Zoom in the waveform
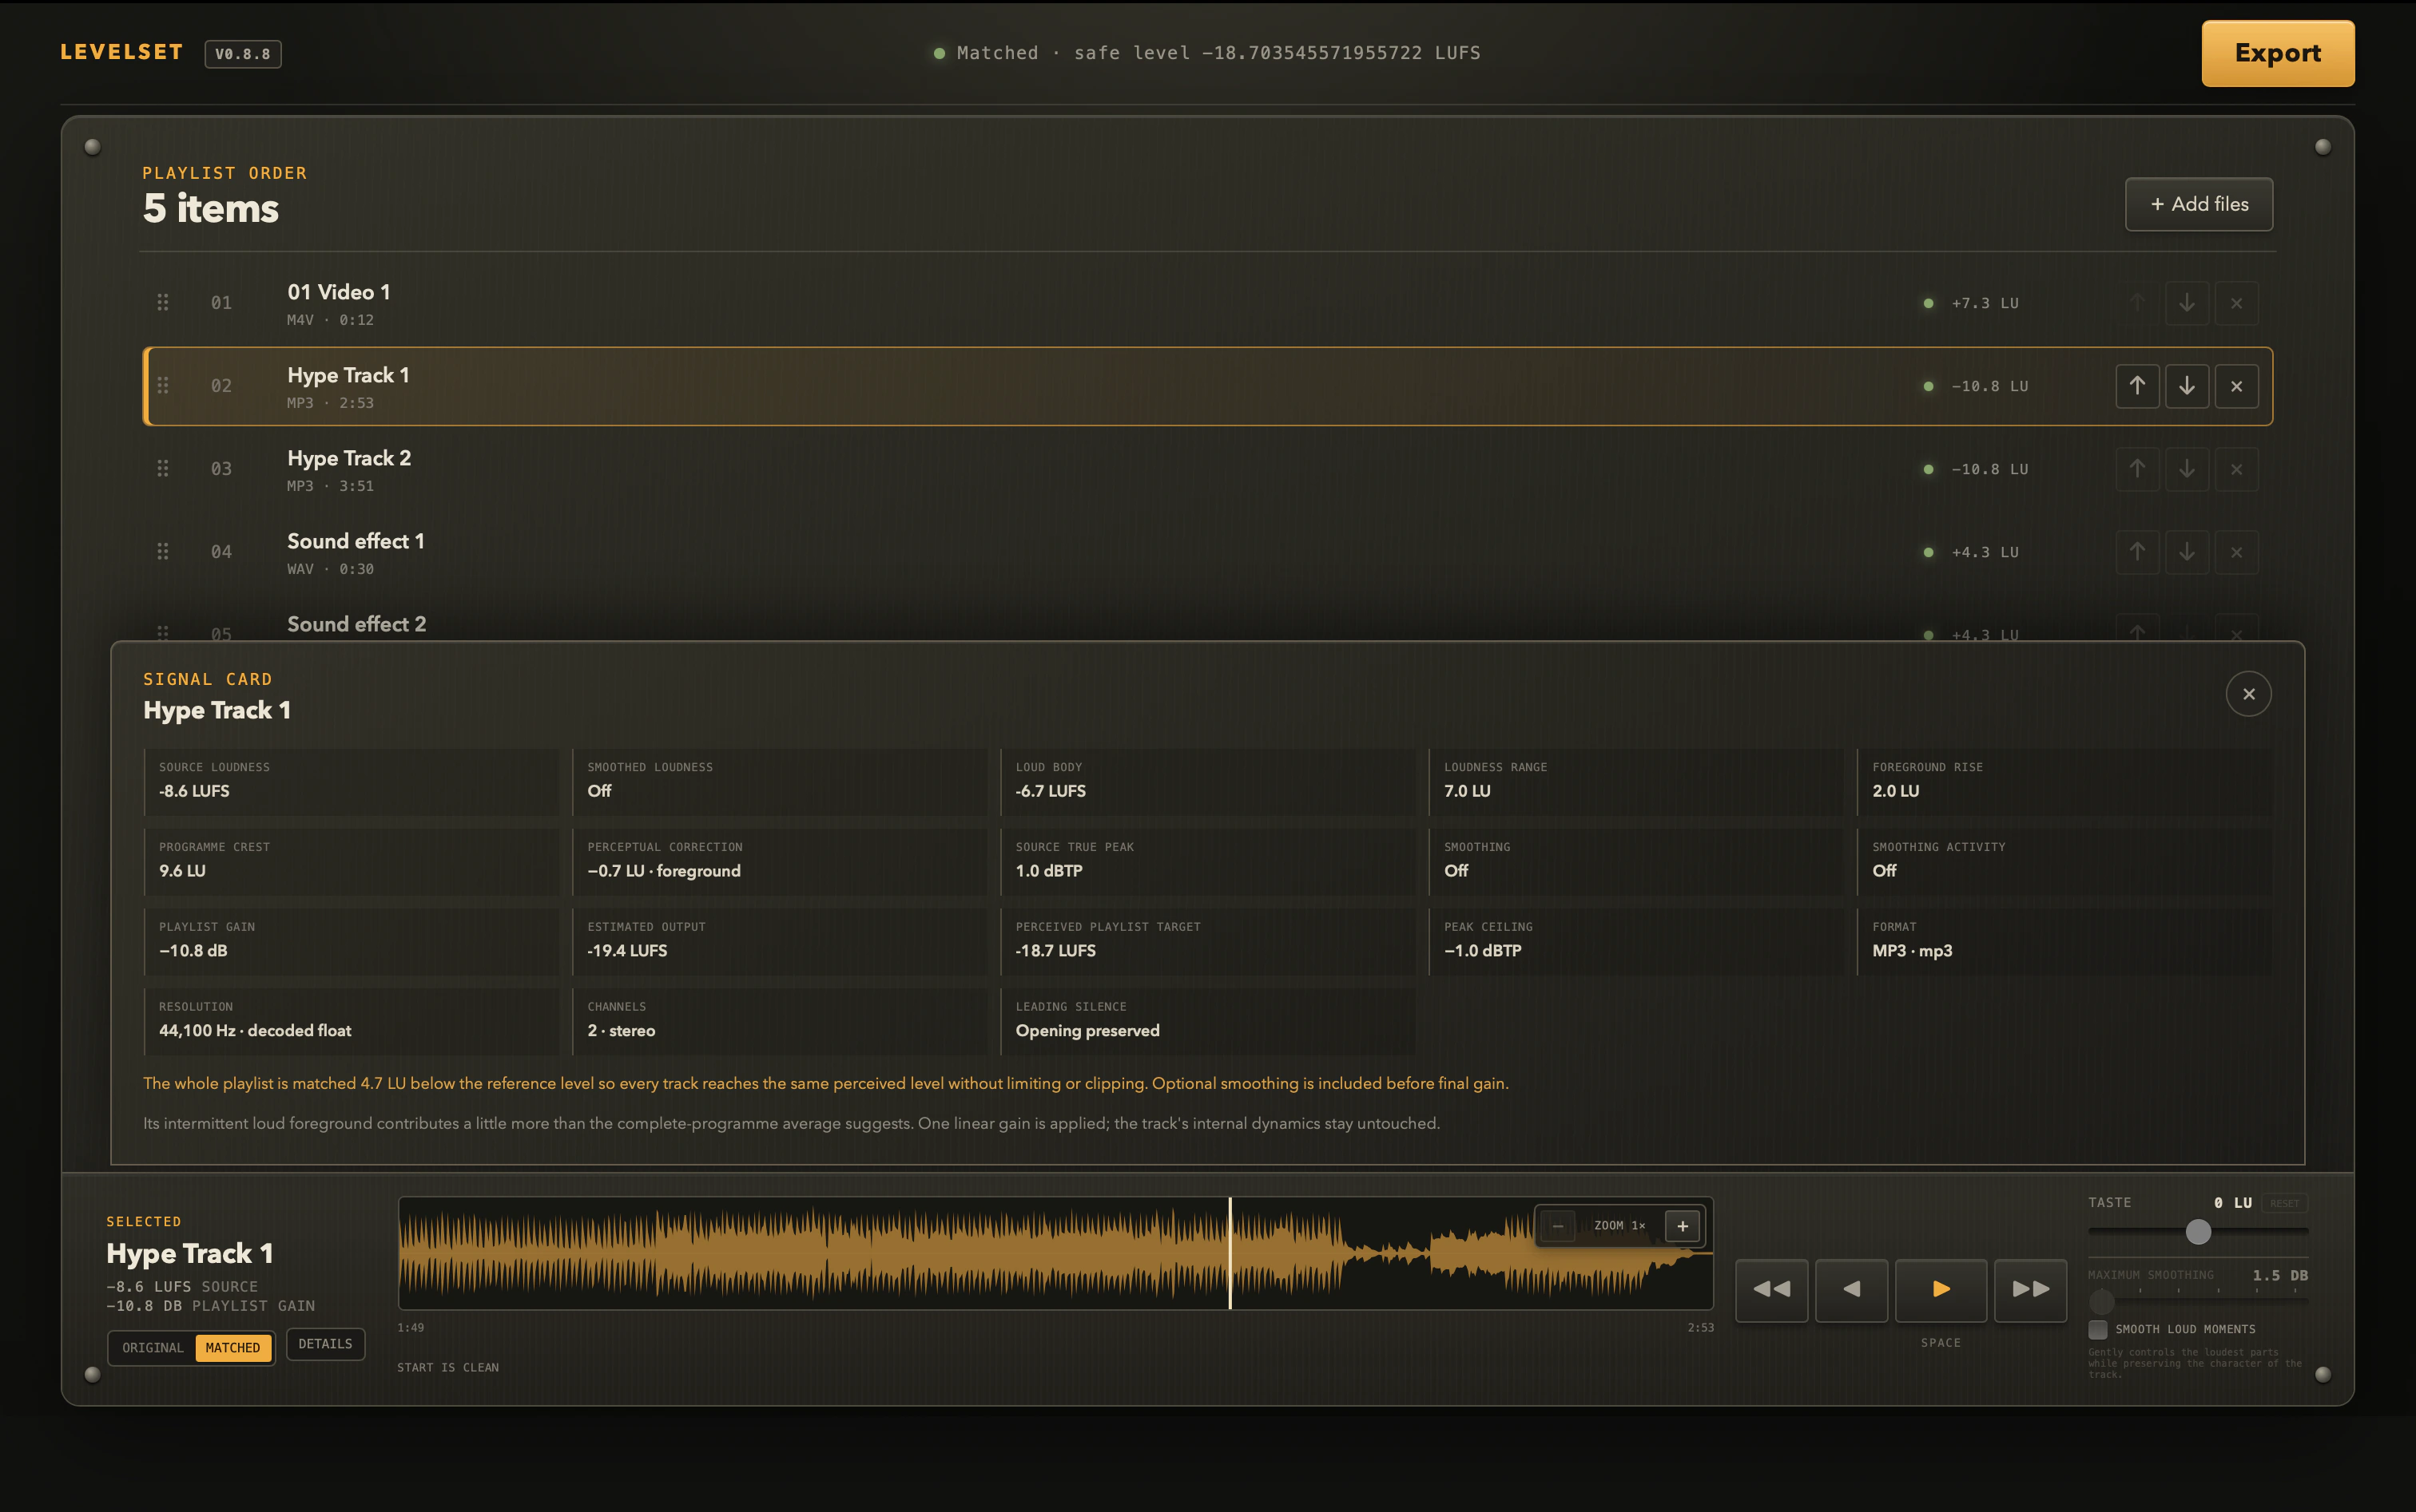Image resolution: width=2416 pixels, height=1512 pixels. tap(1683, 1226)
